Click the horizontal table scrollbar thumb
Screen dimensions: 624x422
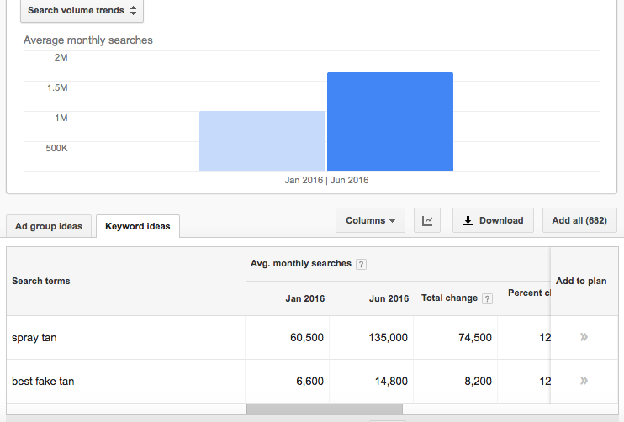click(325, 409)
